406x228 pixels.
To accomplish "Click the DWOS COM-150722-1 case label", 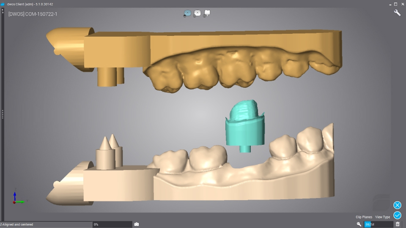I will (x=33, y=14).
